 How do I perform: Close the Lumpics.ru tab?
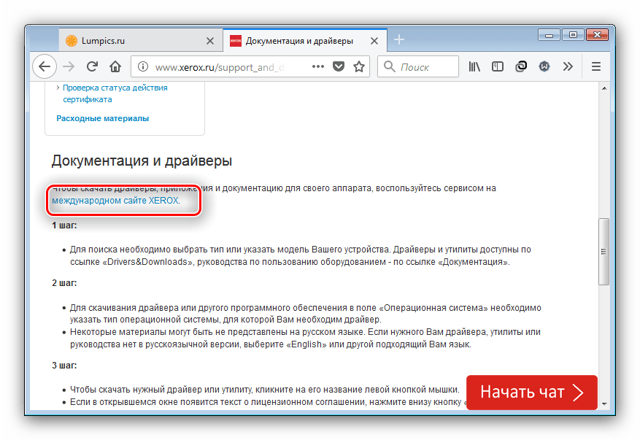tap(210, 40)
